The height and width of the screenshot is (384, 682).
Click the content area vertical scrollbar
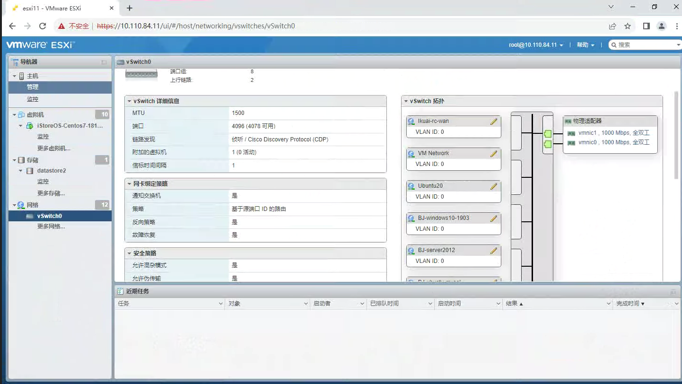pyautogui.click(x=676, y=135)
